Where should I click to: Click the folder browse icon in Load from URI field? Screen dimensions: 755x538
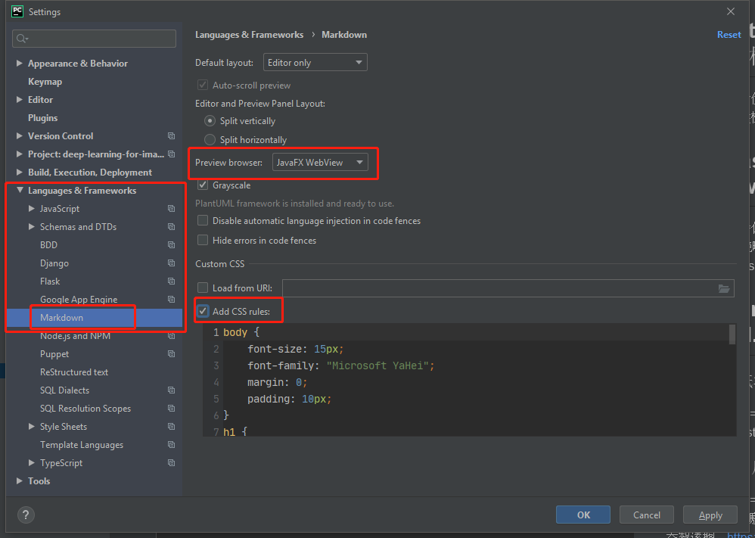[724, 288]
